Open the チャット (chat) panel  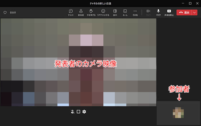click(71, 13)
